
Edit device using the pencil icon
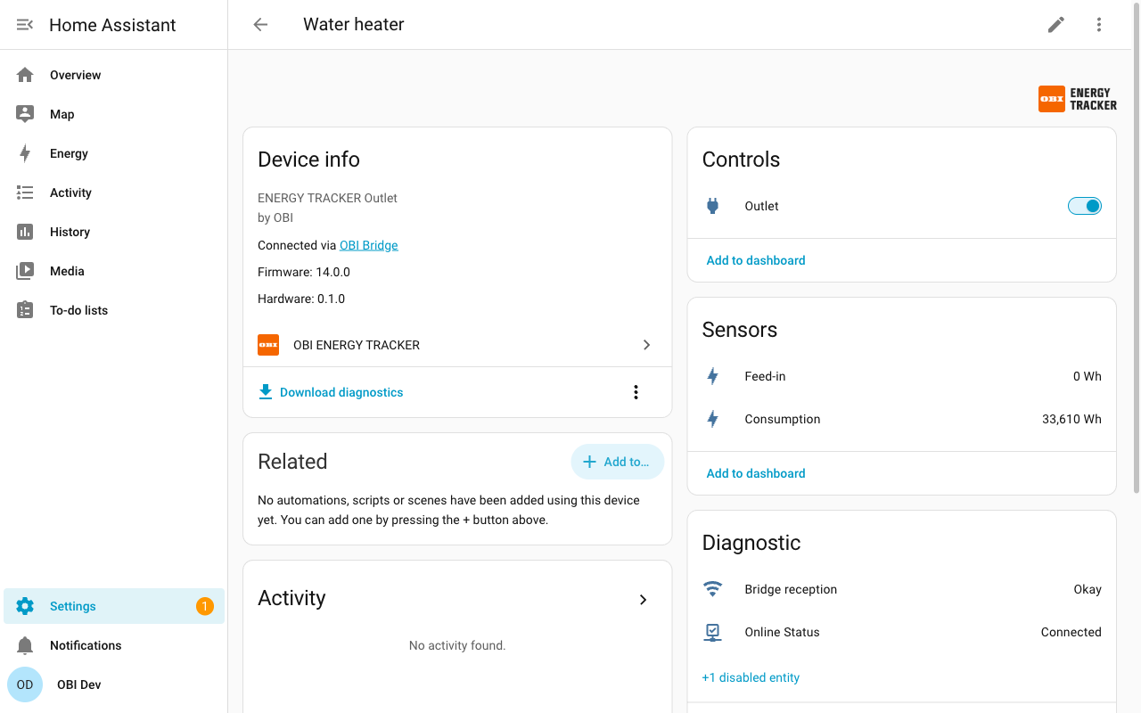(1056, 25)
